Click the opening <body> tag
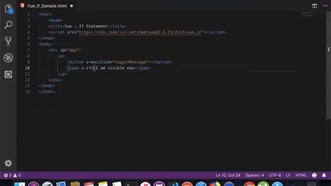This screenshot has height=186, width=331. coord(46,44)
